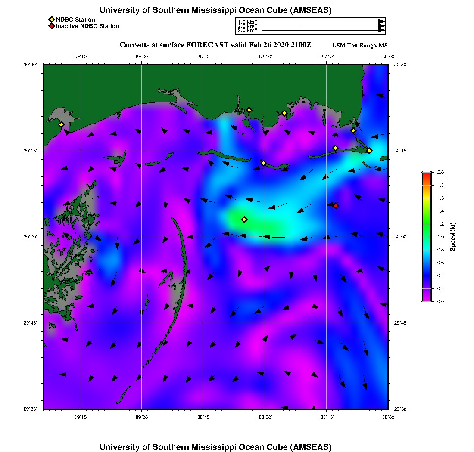The width and height of the screenshot is (474, 452).
Task: Click the red Inactive NDBC Station legend diamond
Action: pos(51,26)
